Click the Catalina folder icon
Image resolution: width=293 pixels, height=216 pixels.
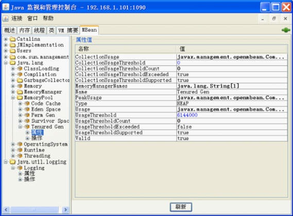12,39
